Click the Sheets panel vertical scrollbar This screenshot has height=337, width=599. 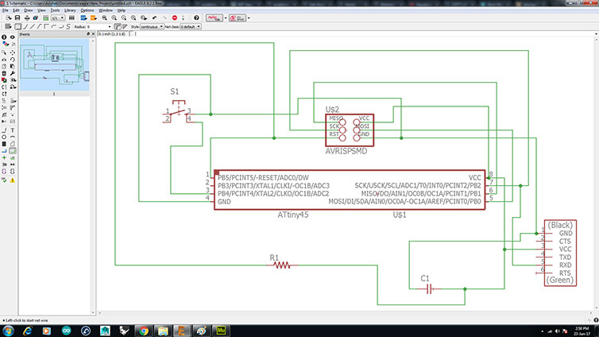point(93,176)
